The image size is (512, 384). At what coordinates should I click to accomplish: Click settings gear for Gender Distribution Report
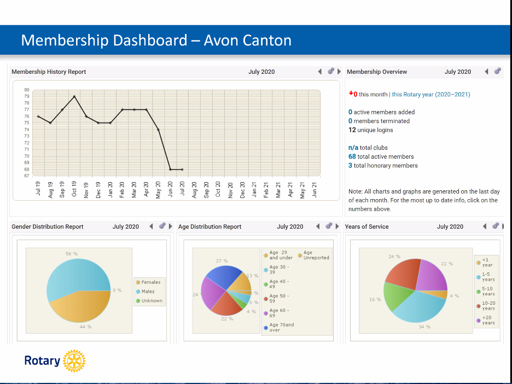point(162,226)
